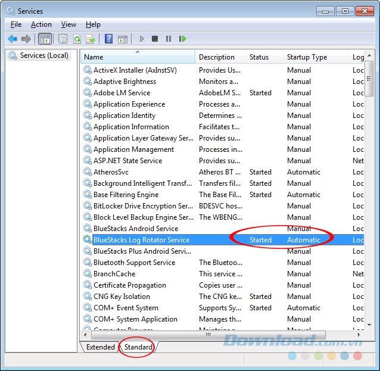Click the vertical scrollbar down arrow

pos(369,325)
